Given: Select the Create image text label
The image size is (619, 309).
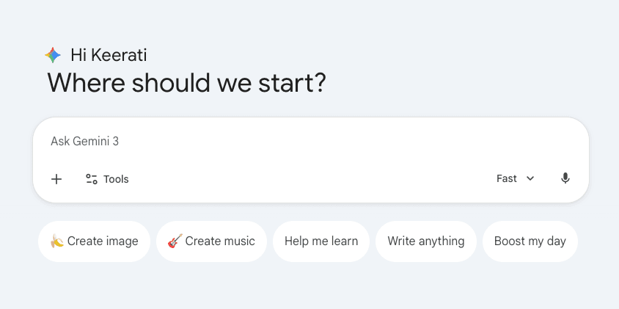Looking at the screenshot, I should tap(103, 241).
